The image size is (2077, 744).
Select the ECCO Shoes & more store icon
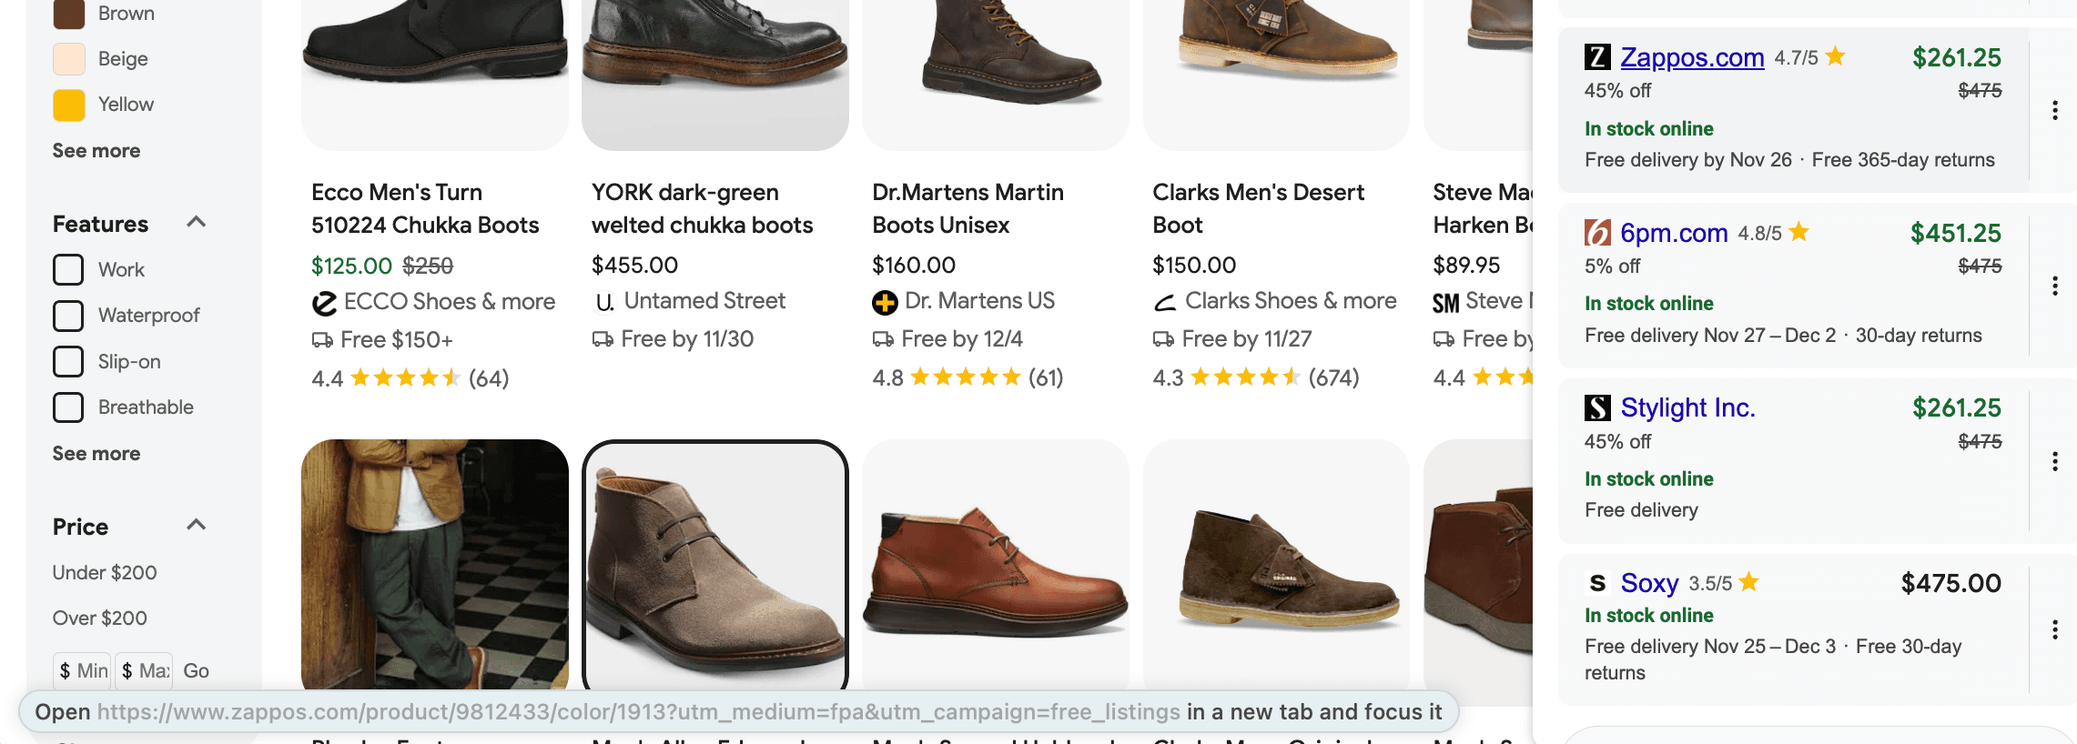click(x=323, y=301)
